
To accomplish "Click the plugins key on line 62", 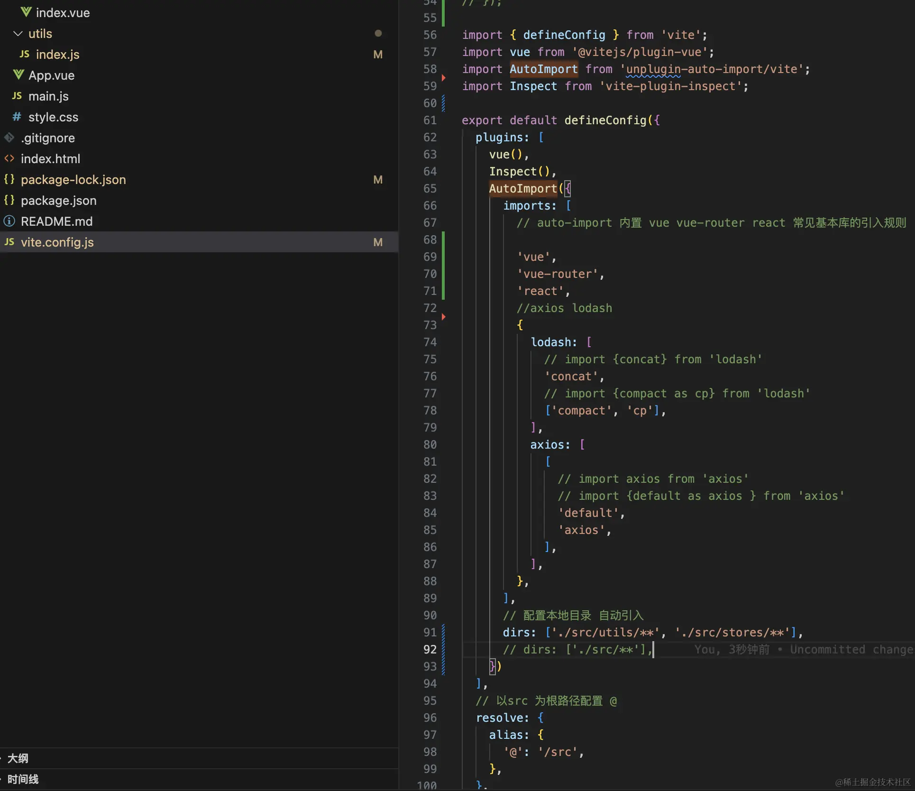I will (x=499, y=138).
